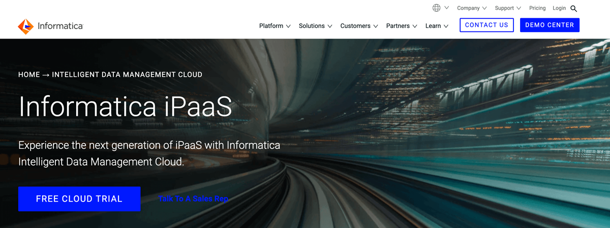Expand the Learn menu
The image size is (610, 228).
point(437,26)
